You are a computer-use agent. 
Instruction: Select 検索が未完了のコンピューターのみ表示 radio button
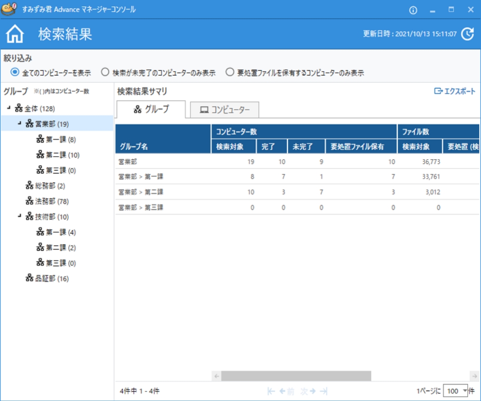click(x=105, y=73)
